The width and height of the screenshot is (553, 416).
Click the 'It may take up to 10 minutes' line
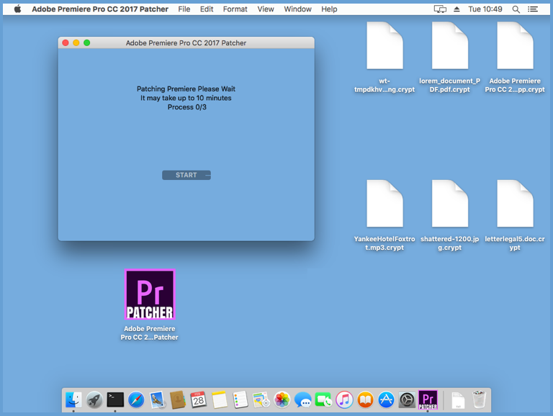point(186,98)
